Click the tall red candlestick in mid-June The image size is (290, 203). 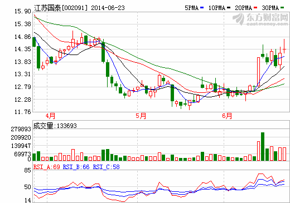258,72
